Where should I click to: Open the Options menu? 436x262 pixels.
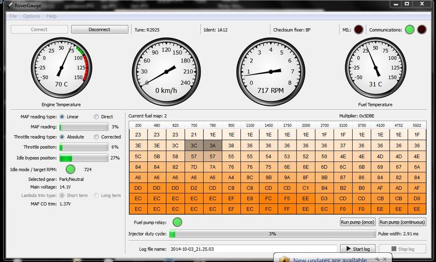coord(31,16)
